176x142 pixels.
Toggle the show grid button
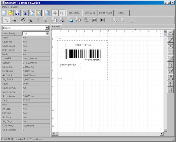pyautogui.click(x=55, y=13)
